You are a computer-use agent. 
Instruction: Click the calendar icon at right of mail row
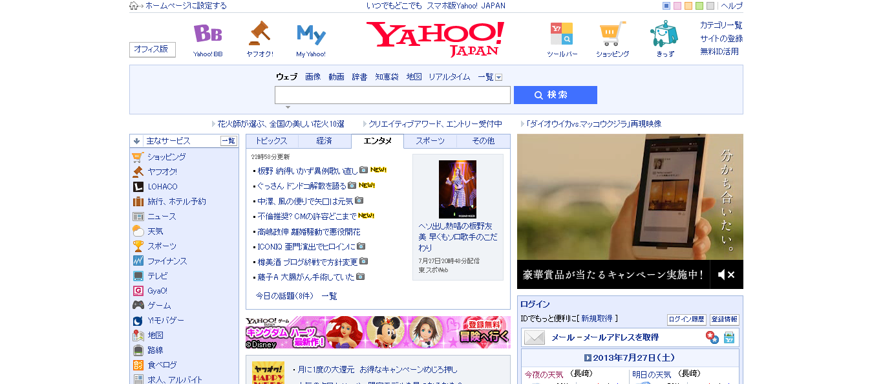coord(729,337)
